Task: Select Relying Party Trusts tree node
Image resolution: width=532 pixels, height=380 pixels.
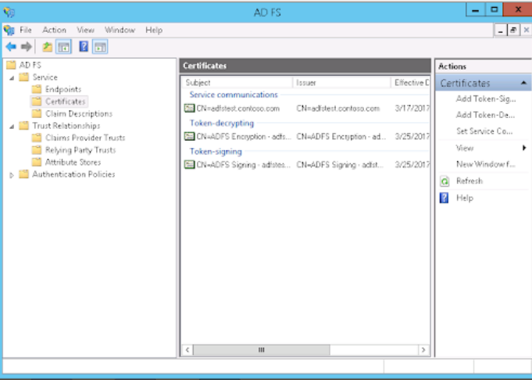Action: (x=80, y=150)
